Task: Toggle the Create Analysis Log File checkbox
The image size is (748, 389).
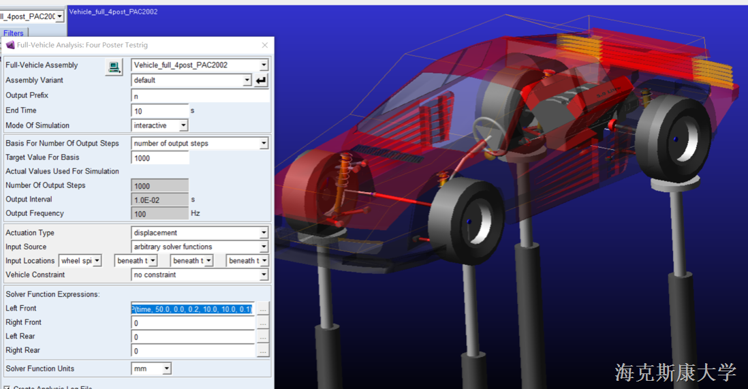Action: click(x=7, y=387)
